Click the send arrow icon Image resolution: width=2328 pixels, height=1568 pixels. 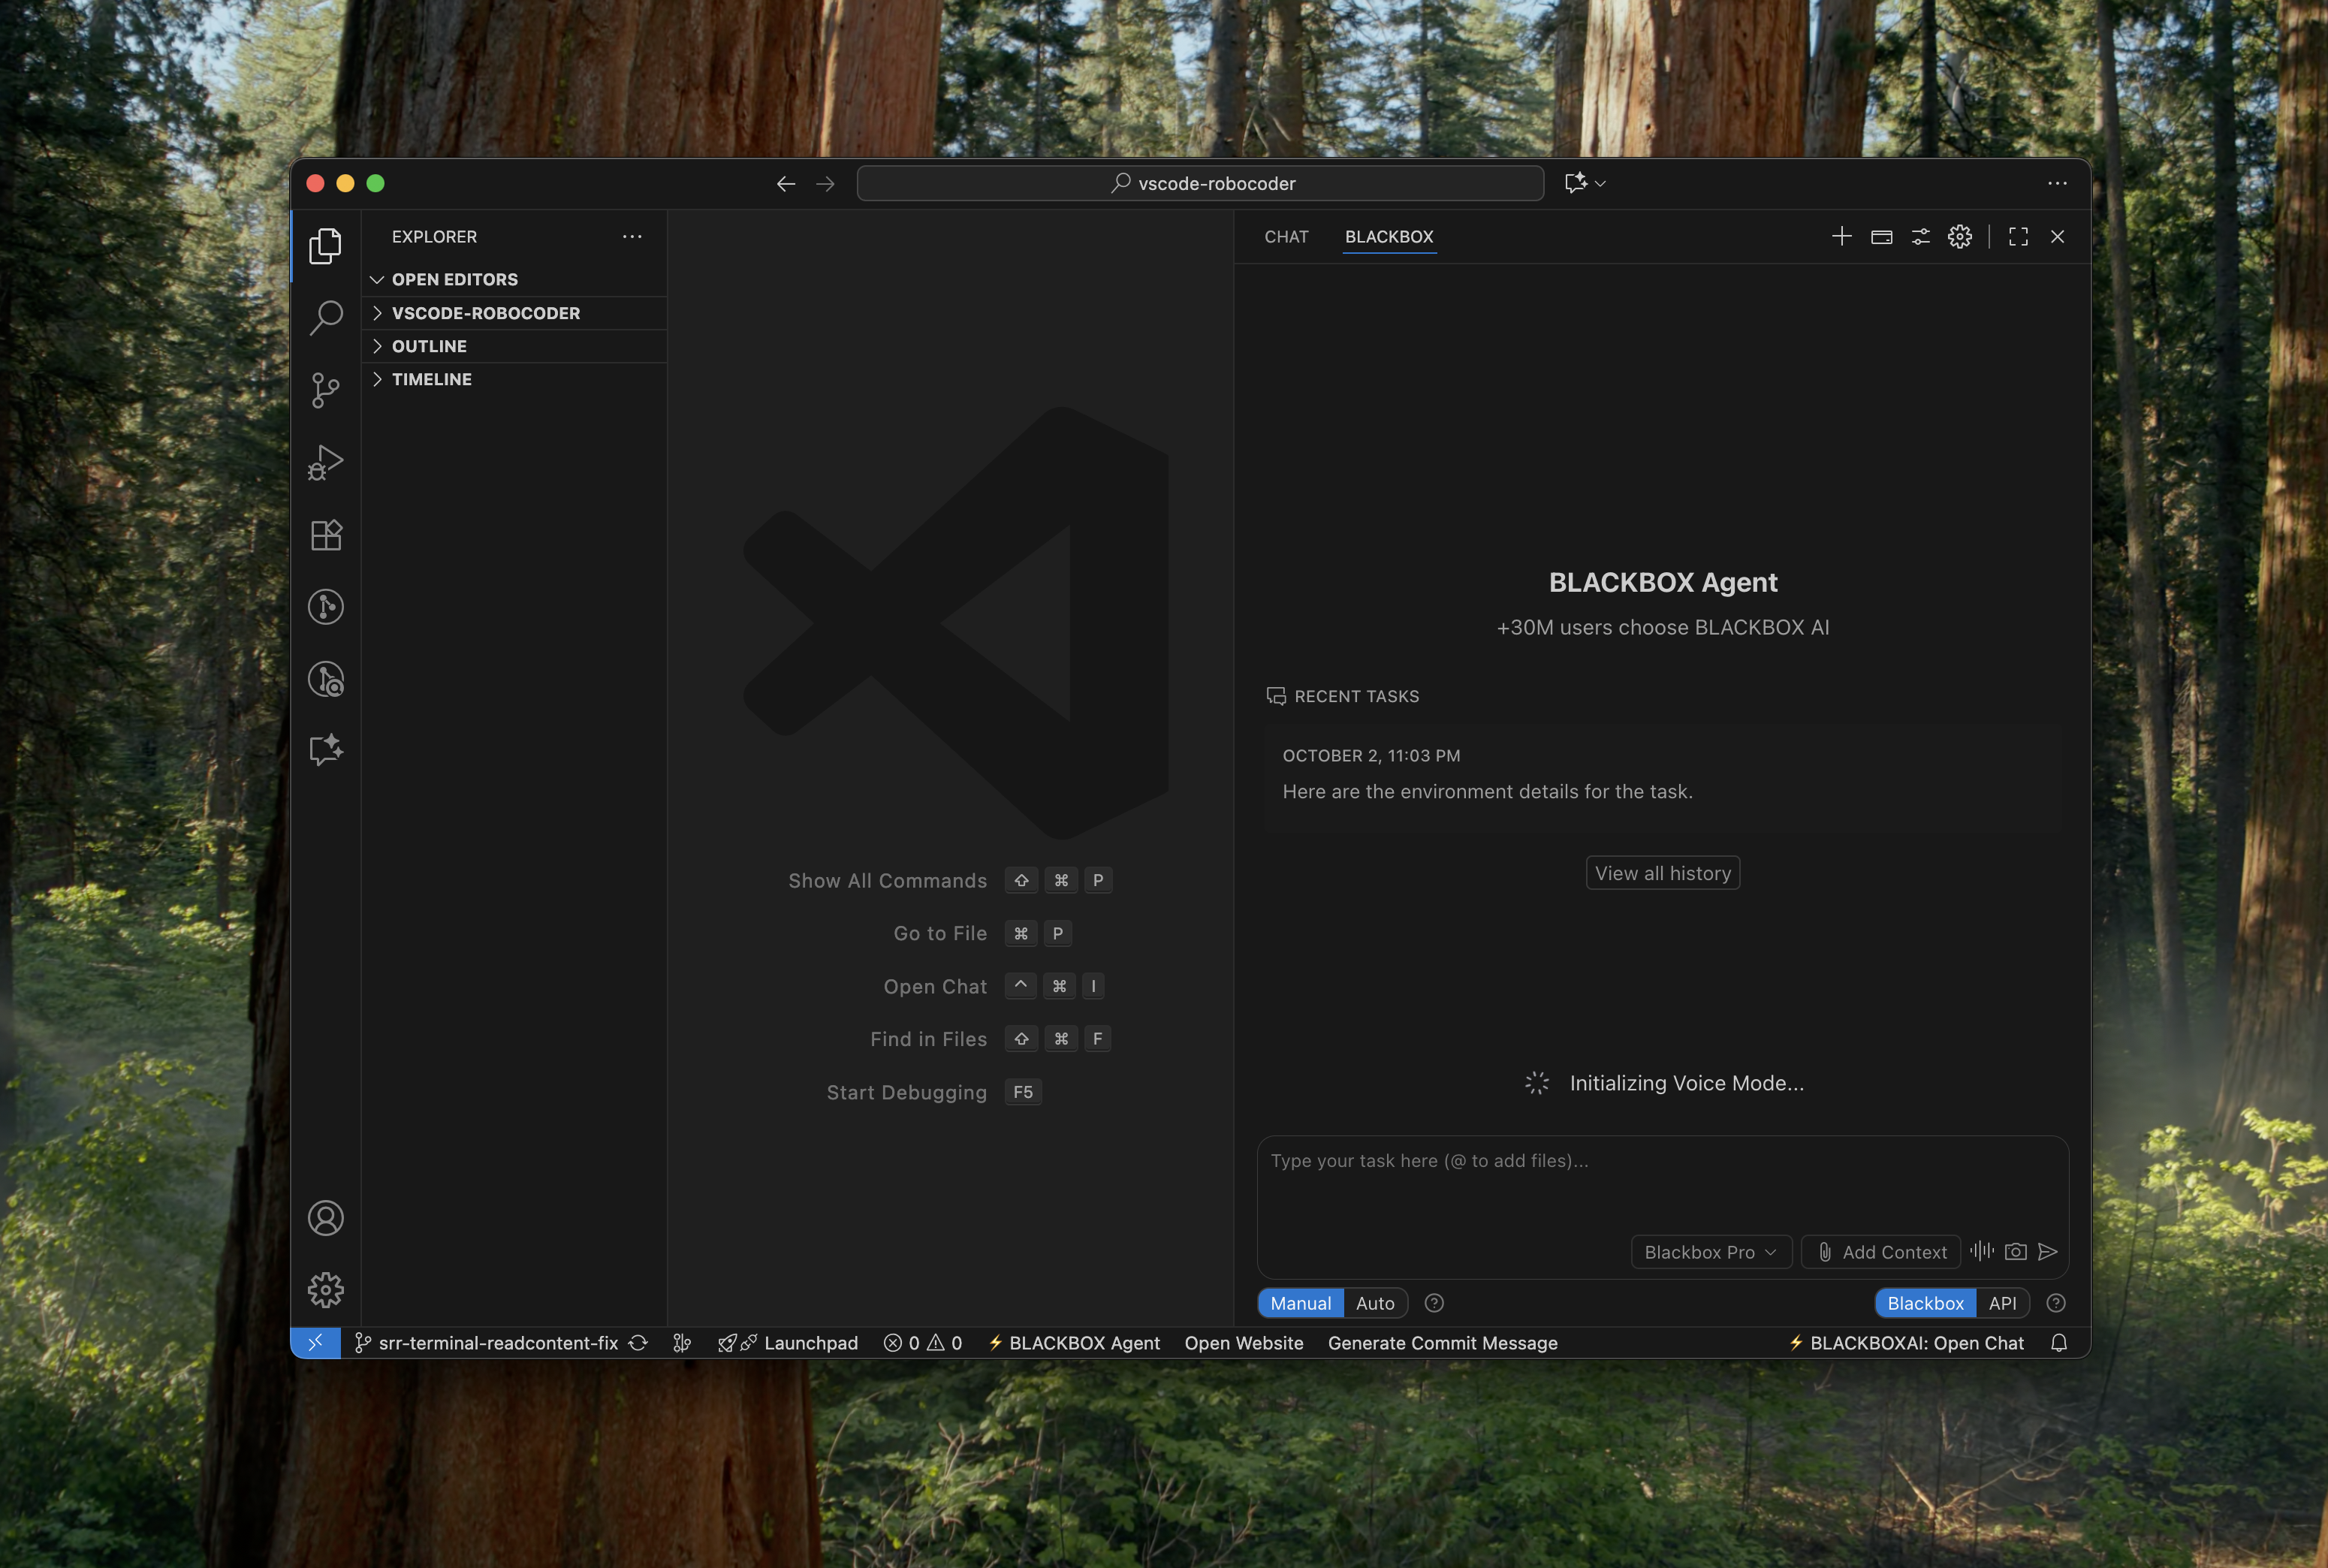click(2047, 1252)
